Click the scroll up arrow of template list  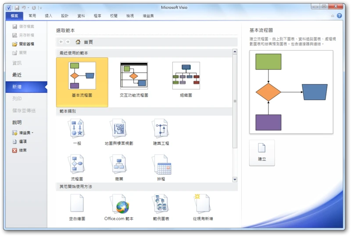click(235, 52)
